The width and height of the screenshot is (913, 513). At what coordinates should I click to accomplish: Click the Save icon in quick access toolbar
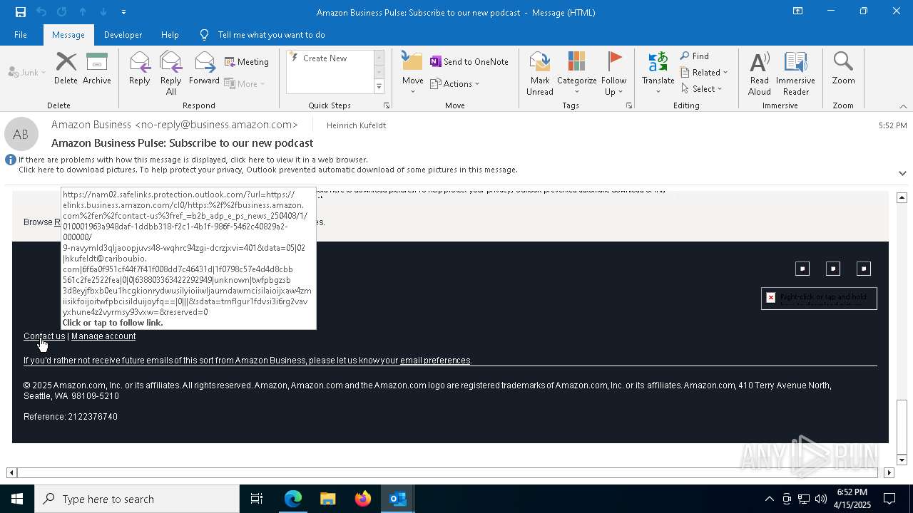(21, 12)
